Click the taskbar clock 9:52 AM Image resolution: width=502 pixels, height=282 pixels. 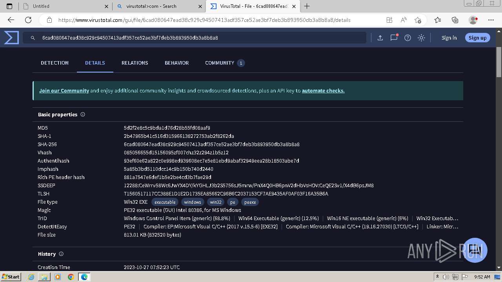[x=482, y=277]
